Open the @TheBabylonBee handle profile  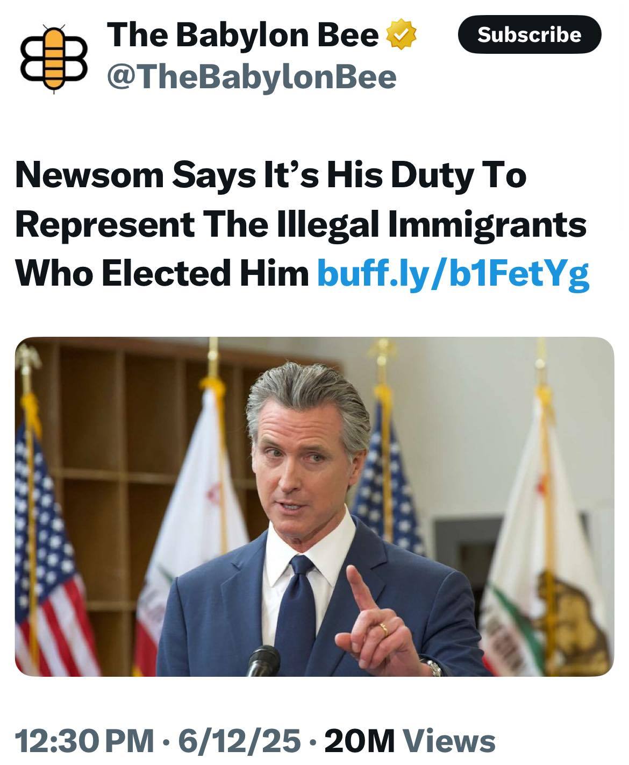[x=252, y=77]
